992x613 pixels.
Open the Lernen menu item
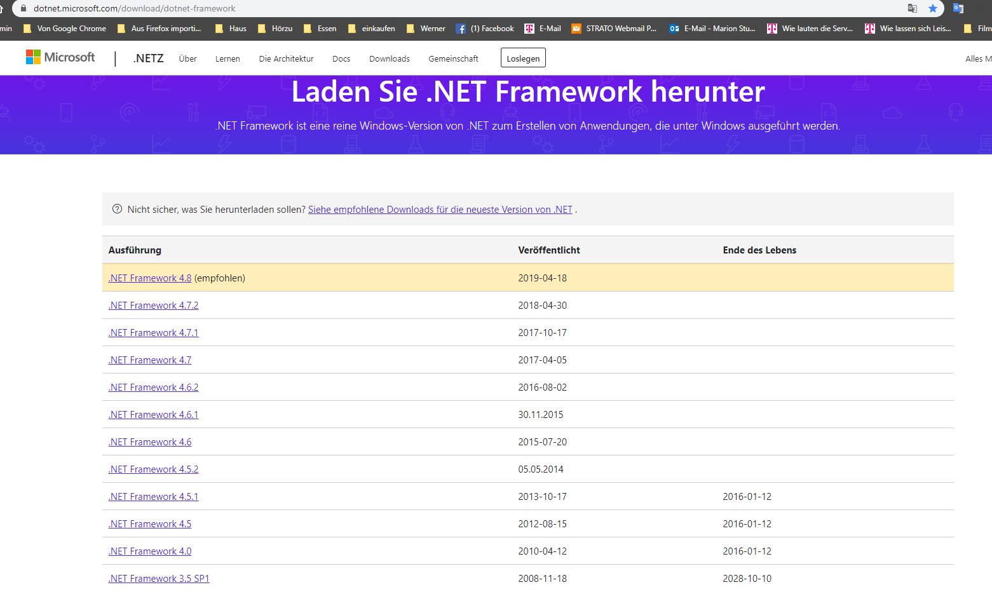point(228,58)
